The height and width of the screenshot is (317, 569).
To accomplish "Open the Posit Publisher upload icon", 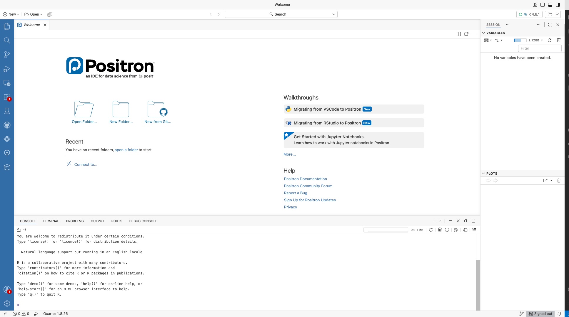I will [x=7, y=153].
